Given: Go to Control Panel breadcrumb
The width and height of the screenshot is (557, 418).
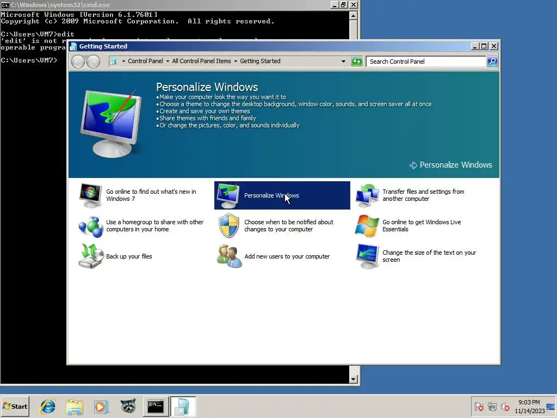Looking at the screenshot, I should [x=145, y=61].
